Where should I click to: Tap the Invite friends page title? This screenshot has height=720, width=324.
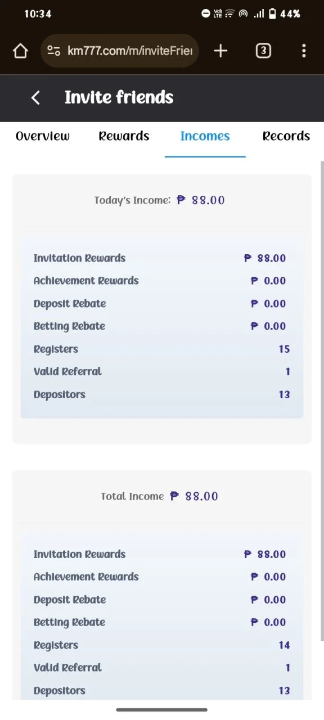tap(119, 98)
